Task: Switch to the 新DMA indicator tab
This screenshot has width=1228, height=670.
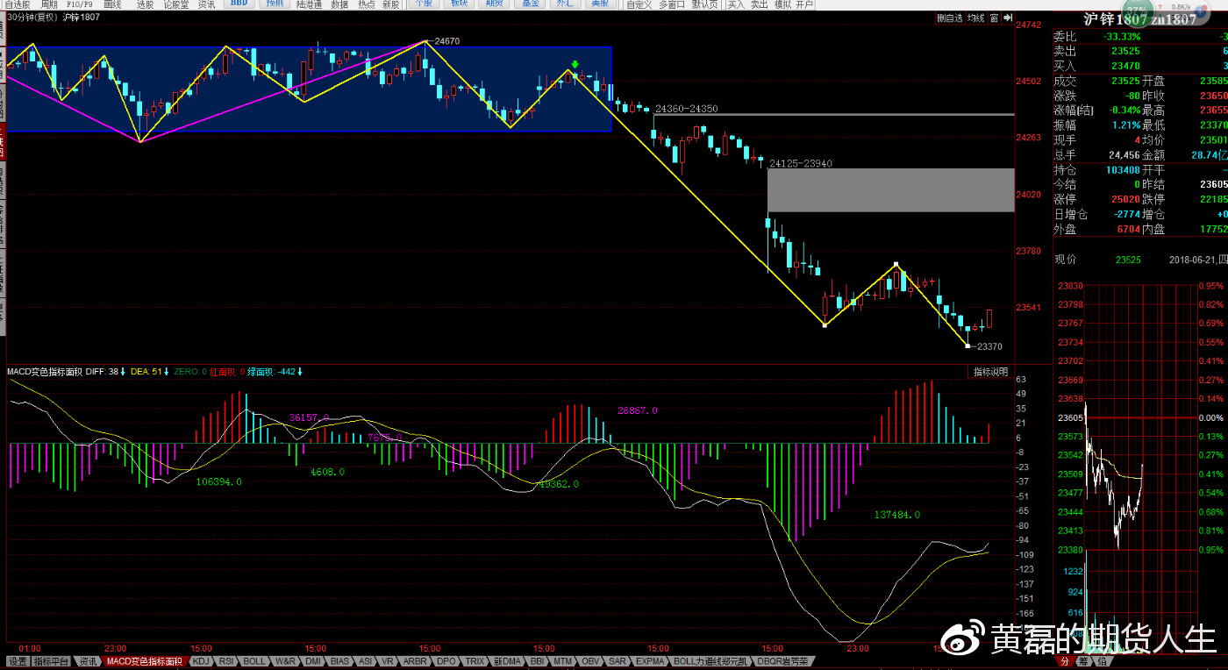Action: 507,661
